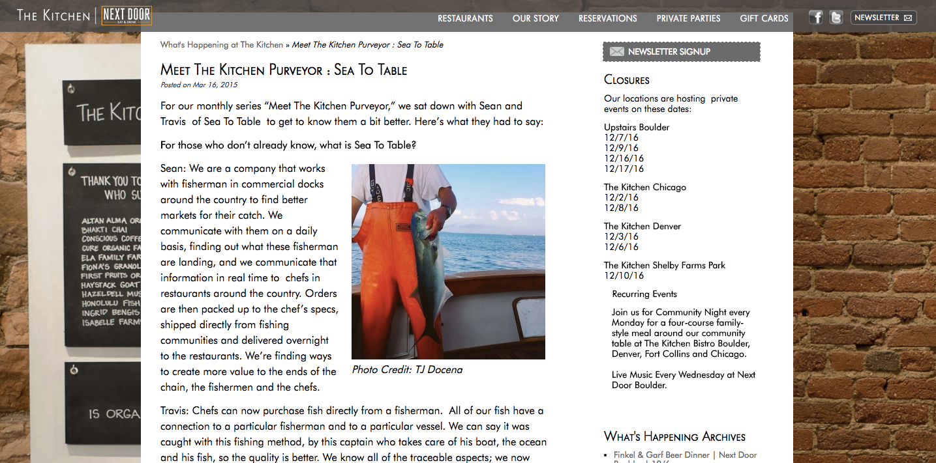Viewport: 936px width, 463px height.
Task: Click the Community Night paragraph text
Action: [680, 333]
